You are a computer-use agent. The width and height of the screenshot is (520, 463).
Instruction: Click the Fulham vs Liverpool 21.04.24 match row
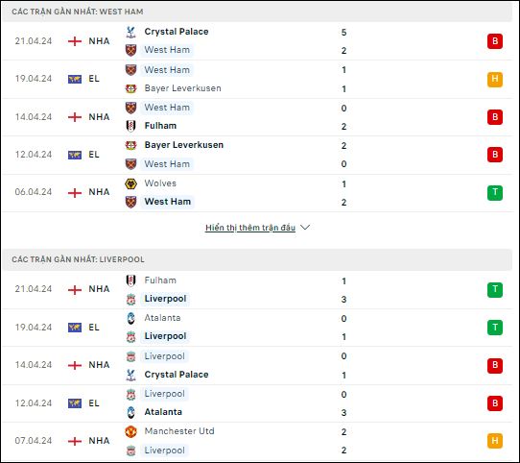pyautogui.click(x=257, y=290)
